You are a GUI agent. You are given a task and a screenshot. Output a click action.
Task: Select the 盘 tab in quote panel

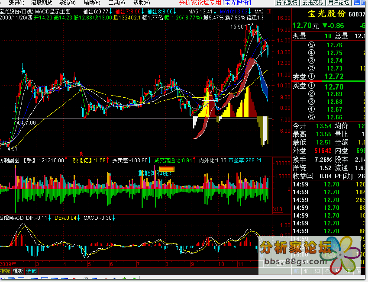327,271
